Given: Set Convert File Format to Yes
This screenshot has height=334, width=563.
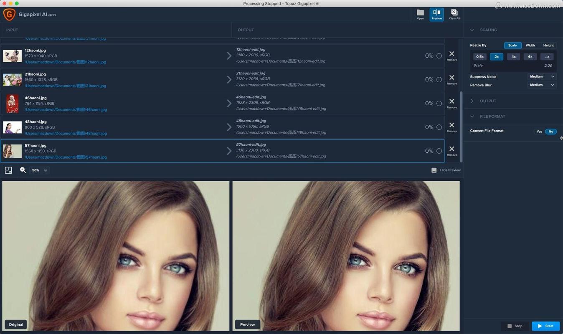Looking at the screenshot, I should pos(539,132).
